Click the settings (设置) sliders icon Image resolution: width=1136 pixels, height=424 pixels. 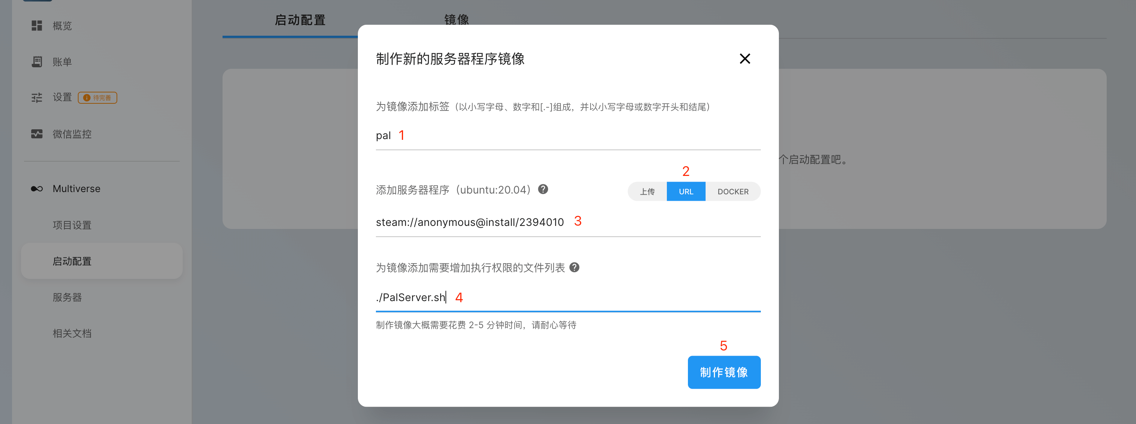click(x=36, y=97)
